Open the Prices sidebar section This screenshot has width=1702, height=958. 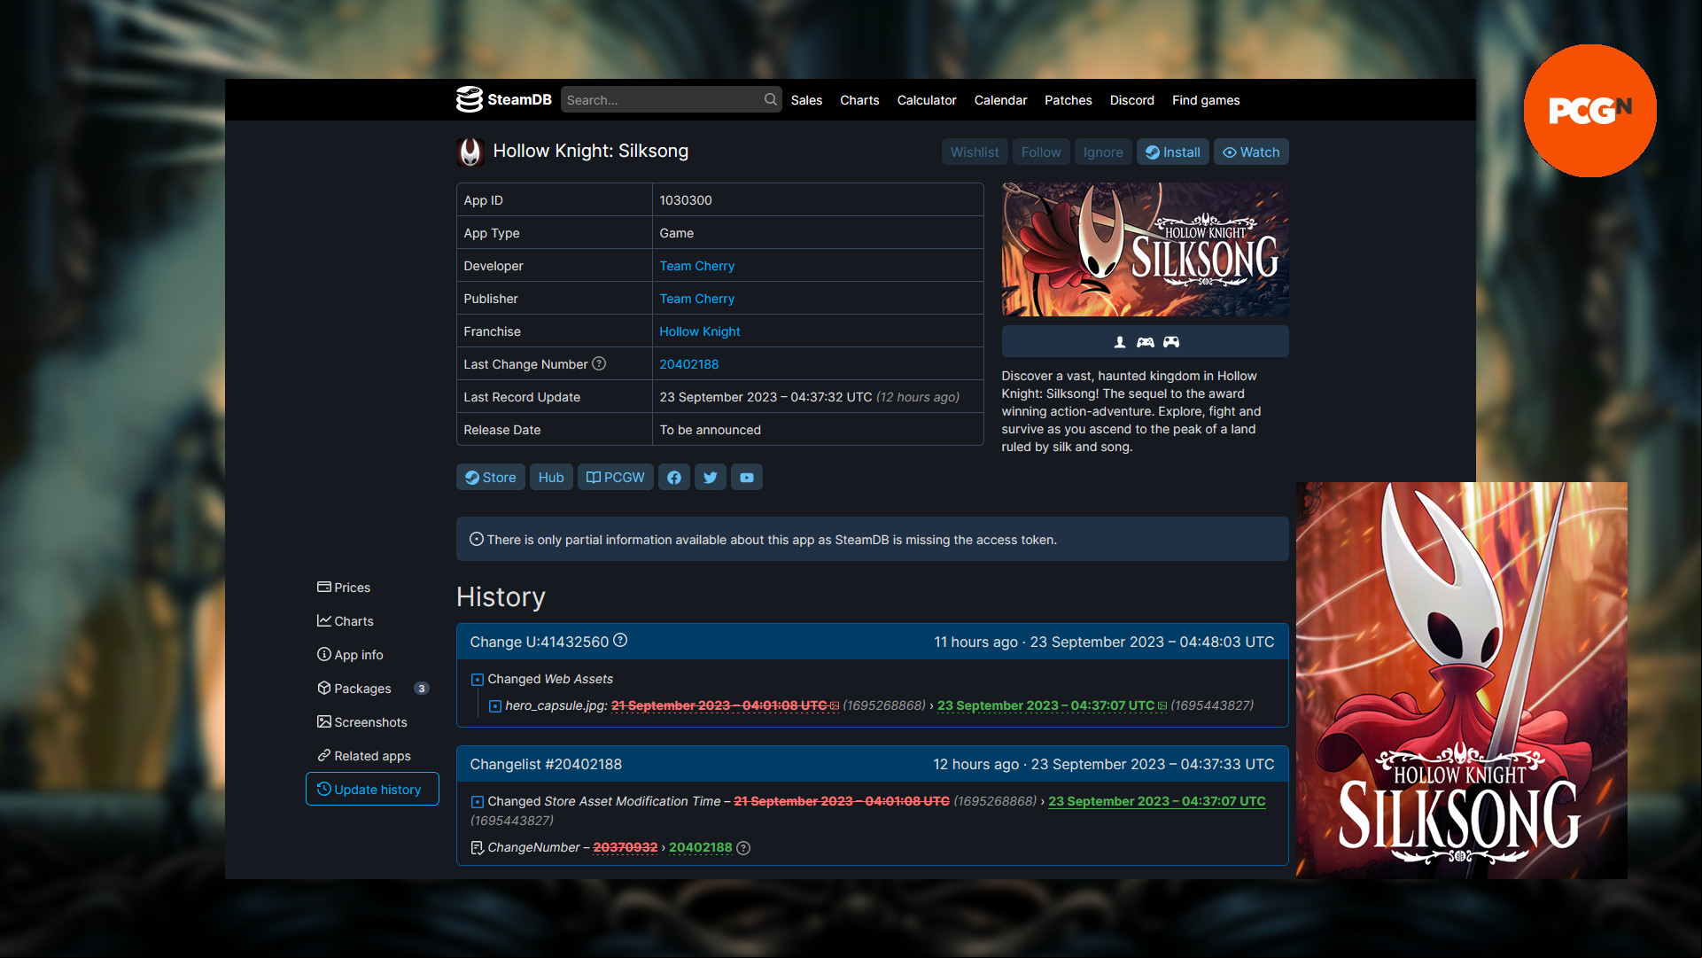click(344, 587)
